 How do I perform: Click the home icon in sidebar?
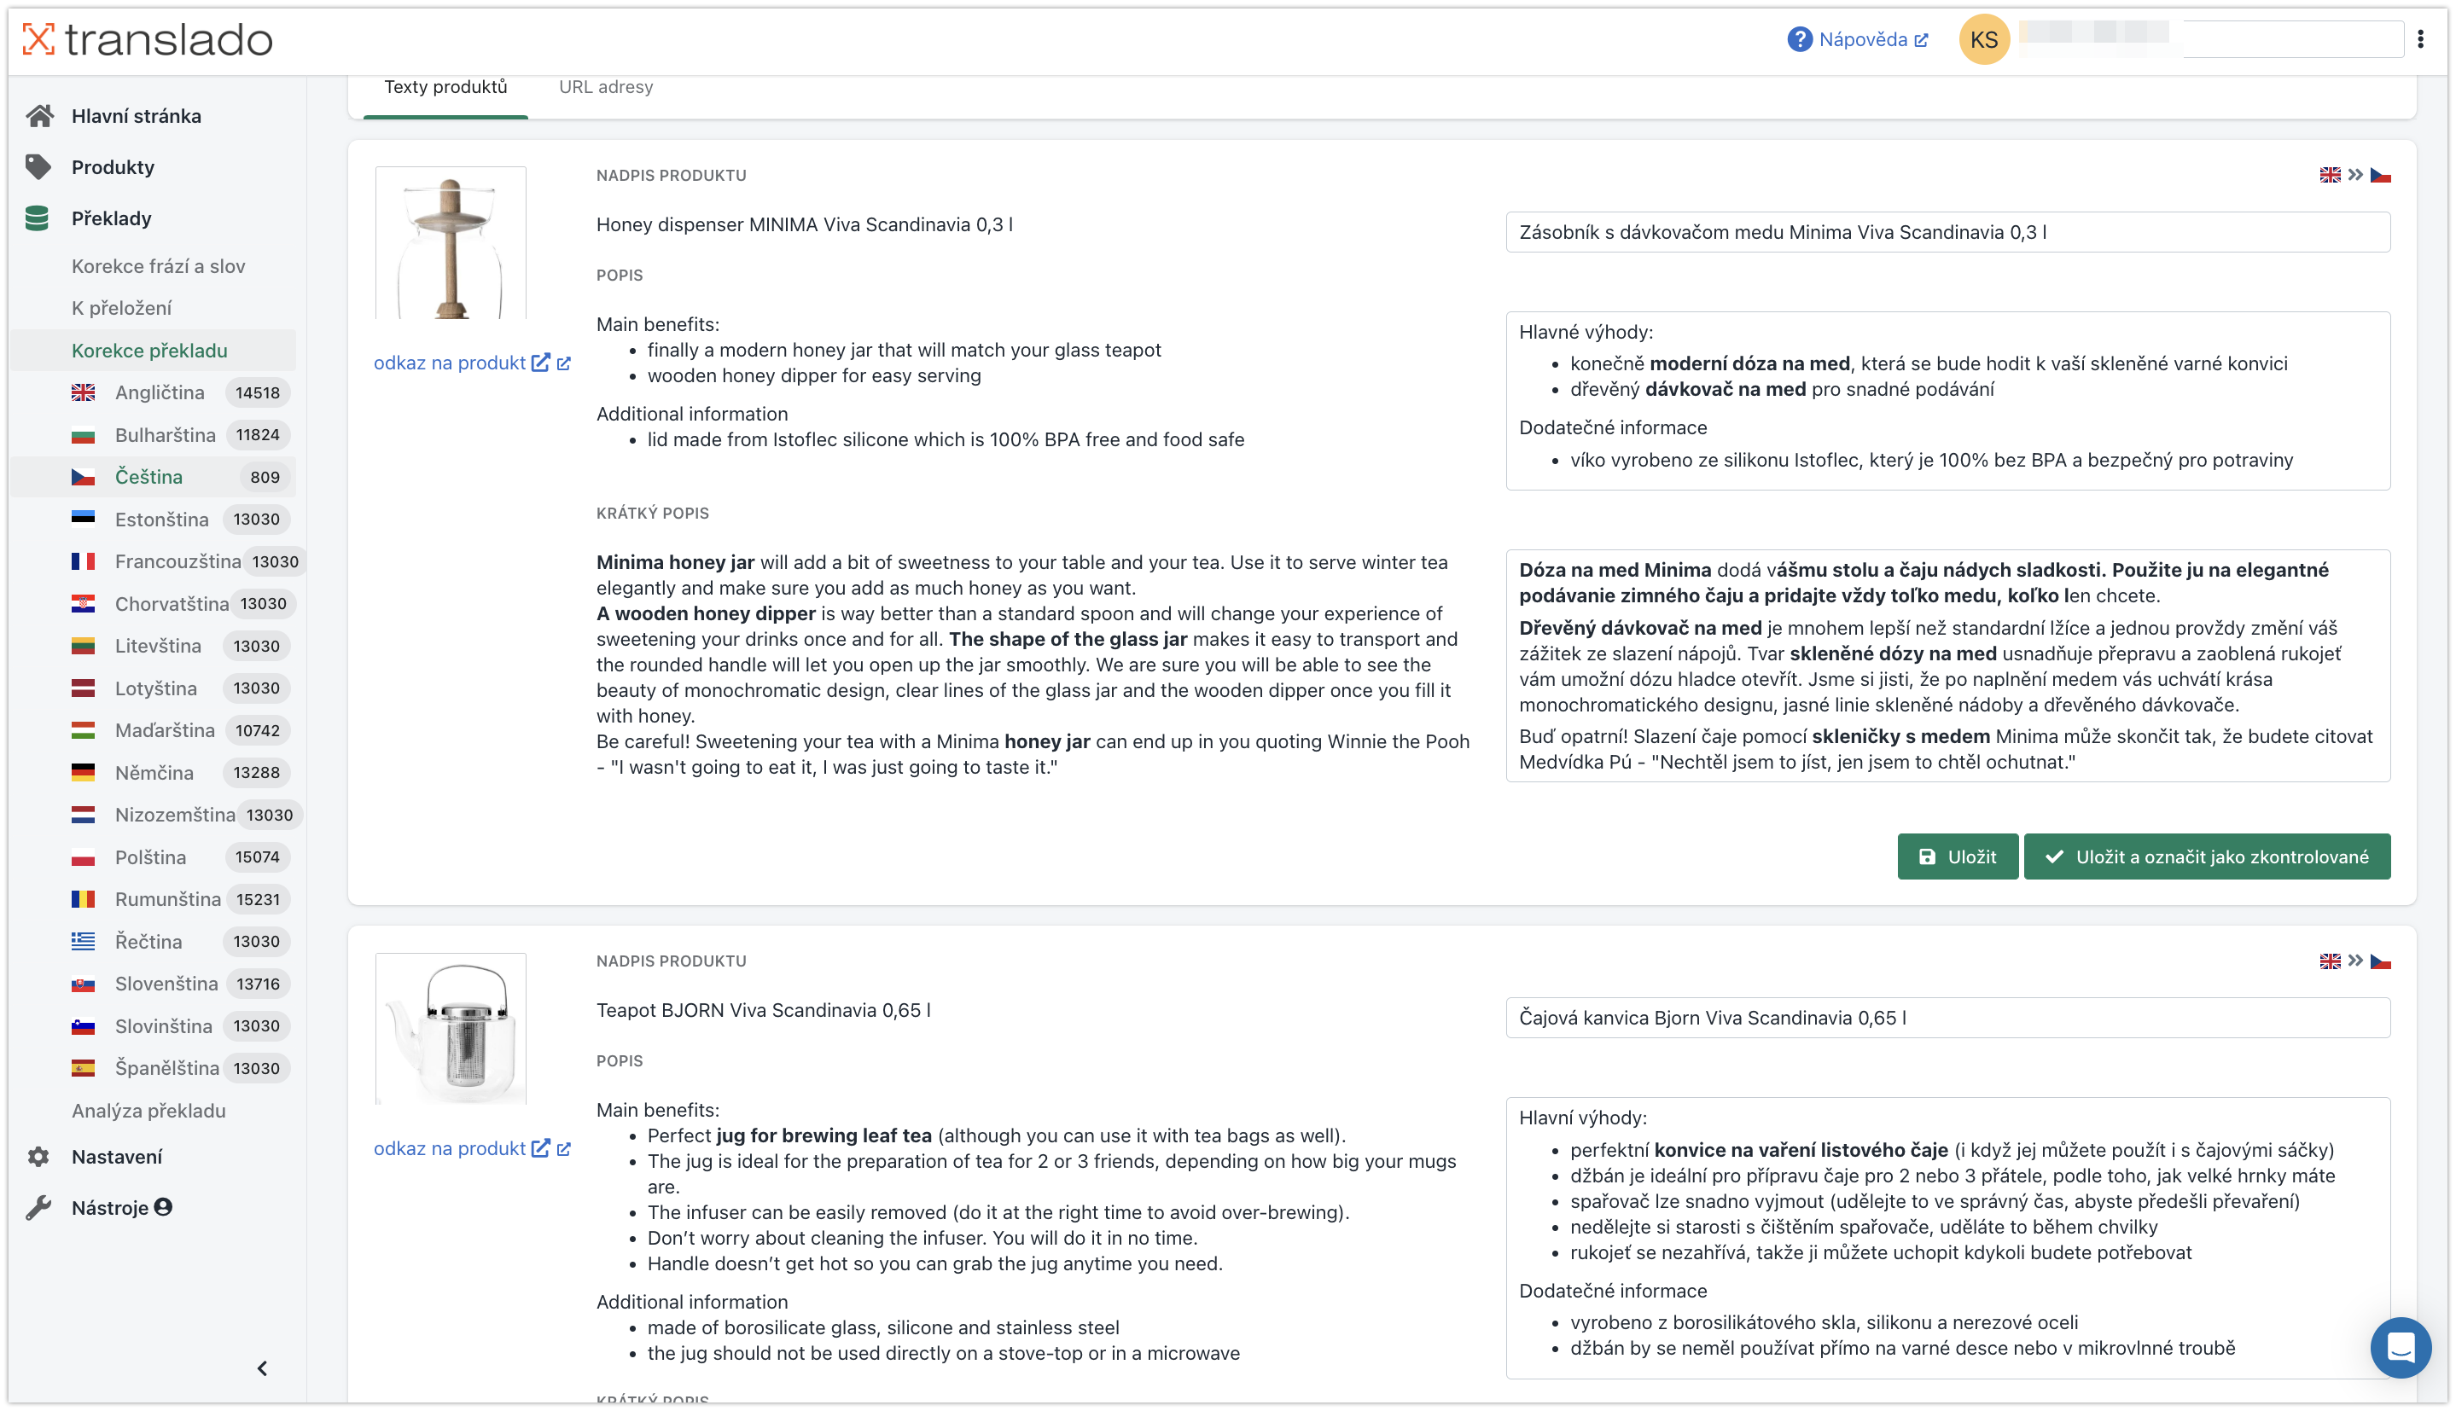[x=38, y=116]
